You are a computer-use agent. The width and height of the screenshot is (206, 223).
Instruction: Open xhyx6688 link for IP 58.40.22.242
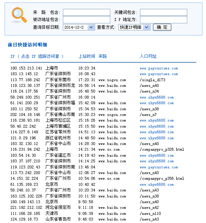click(x=157, y=127)
